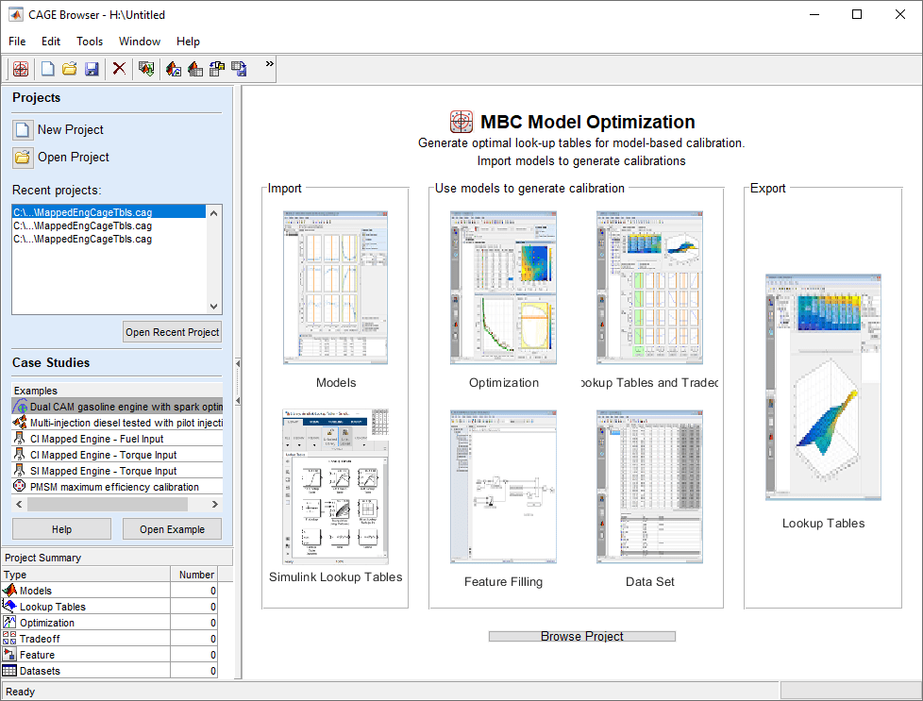Click the Browse Project button
Screen dimensions: 923x701
point(581,636)
